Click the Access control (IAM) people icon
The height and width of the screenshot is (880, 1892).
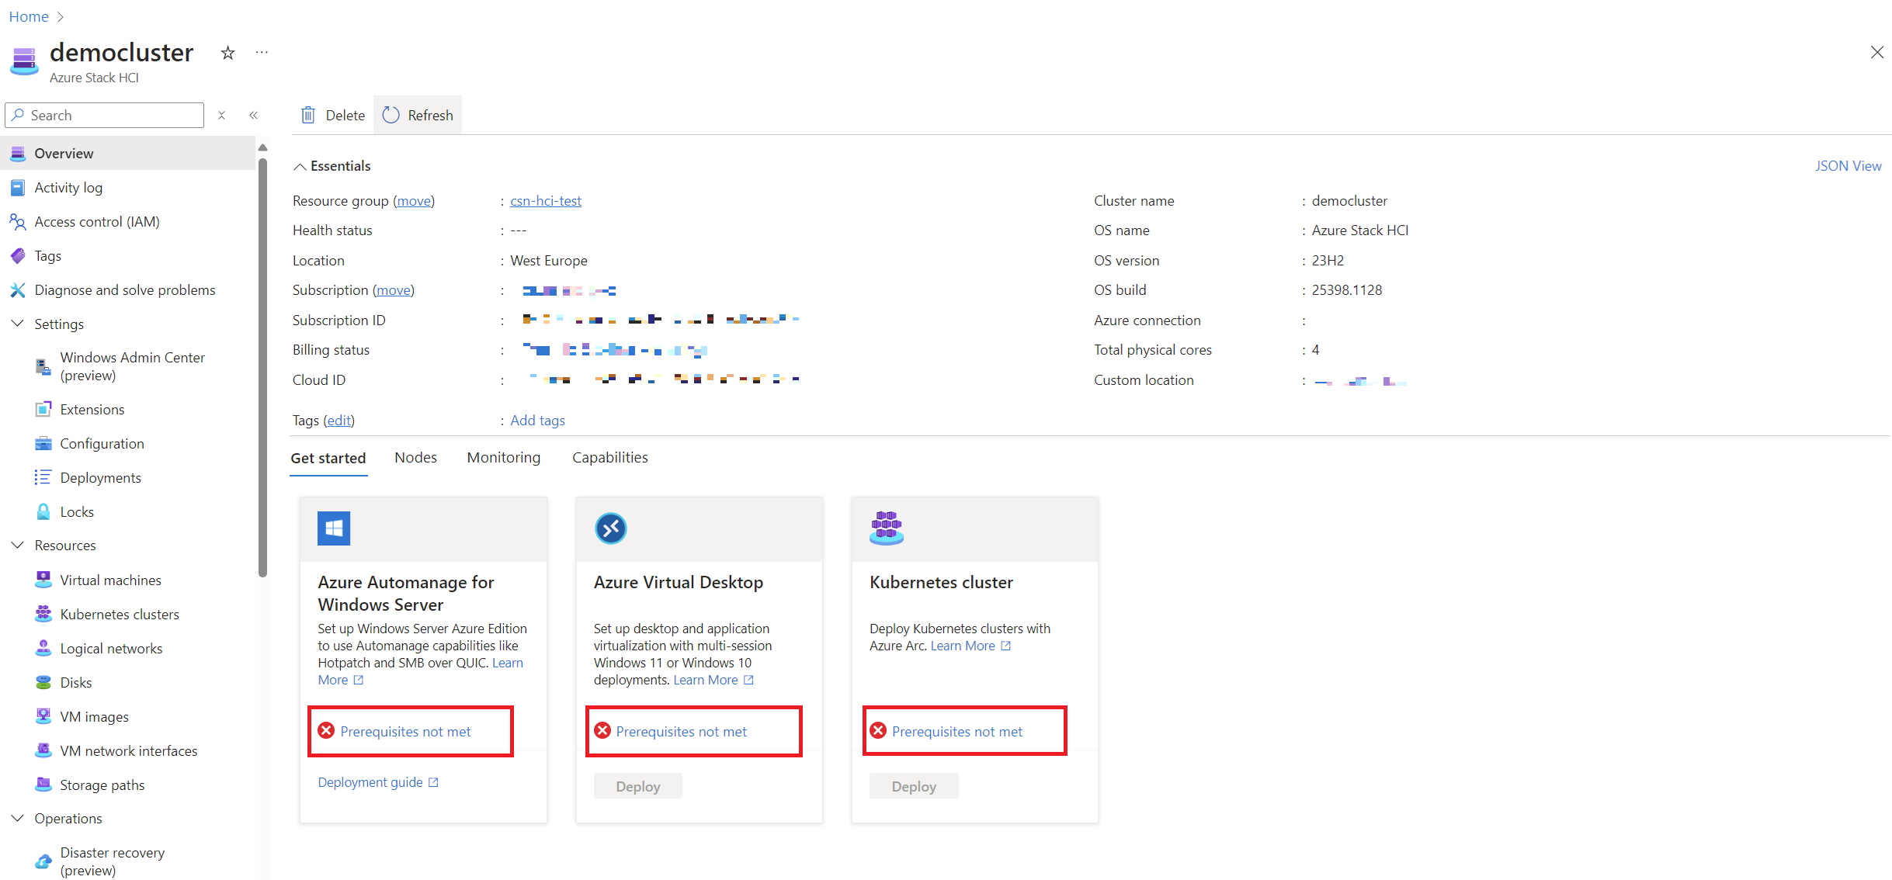(18, 222)
